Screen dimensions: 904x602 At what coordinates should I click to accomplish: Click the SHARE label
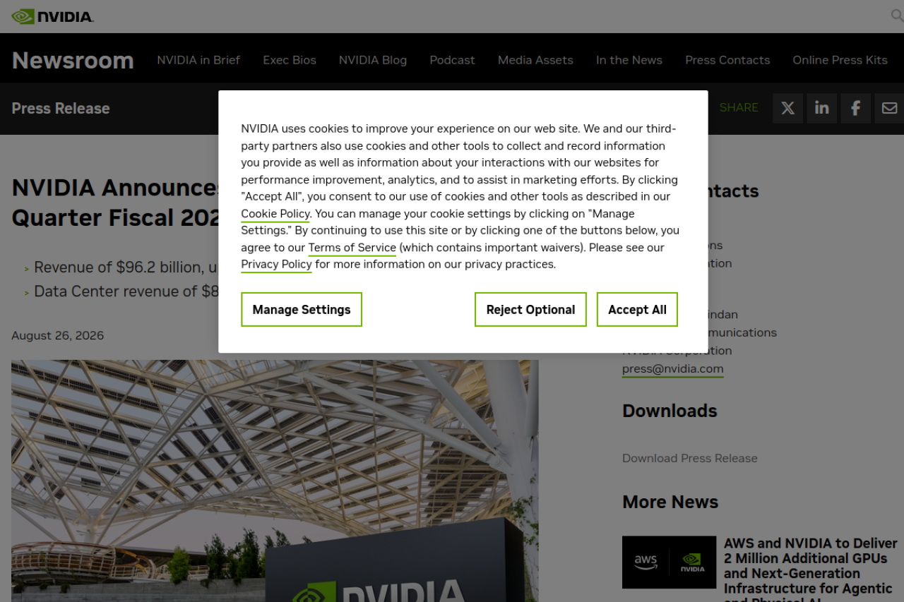point(739,108)
